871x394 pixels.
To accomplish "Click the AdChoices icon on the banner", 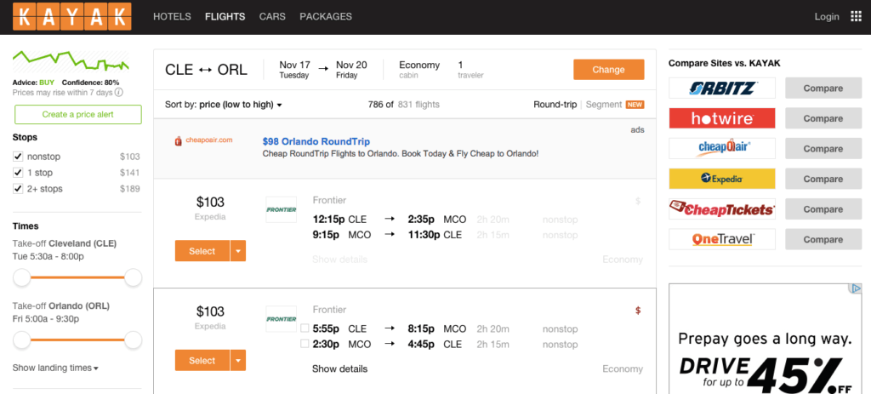I will tap(856, 288).
